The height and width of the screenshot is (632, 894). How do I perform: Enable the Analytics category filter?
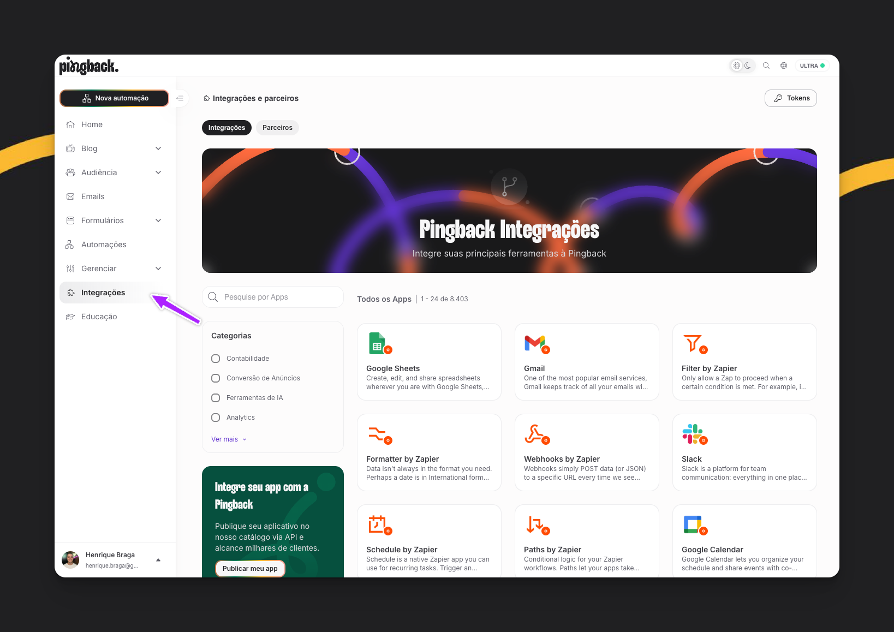pyautogui.click(x=216, y=418)
